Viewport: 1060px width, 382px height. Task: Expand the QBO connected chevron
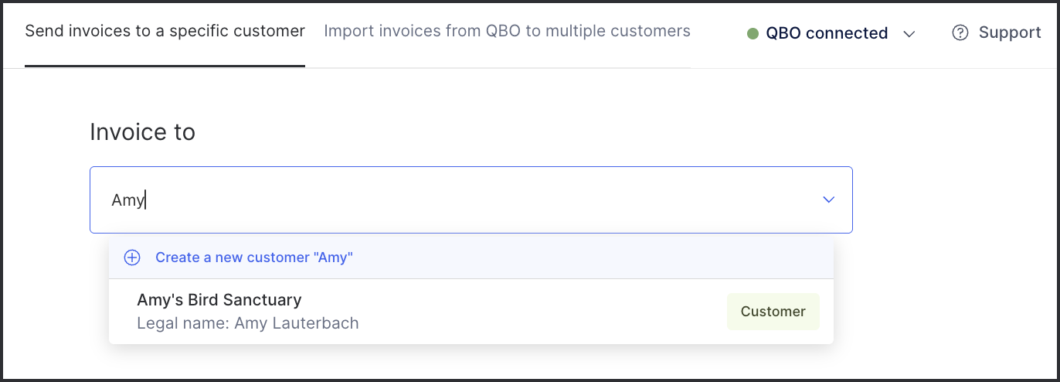tap(909, 34)
